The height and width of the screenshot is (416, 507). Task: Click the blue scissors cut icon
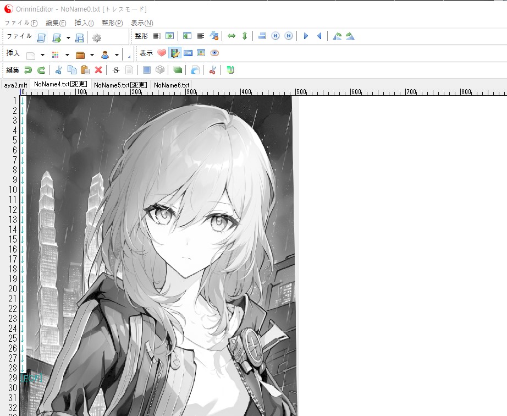click(59, 70)
